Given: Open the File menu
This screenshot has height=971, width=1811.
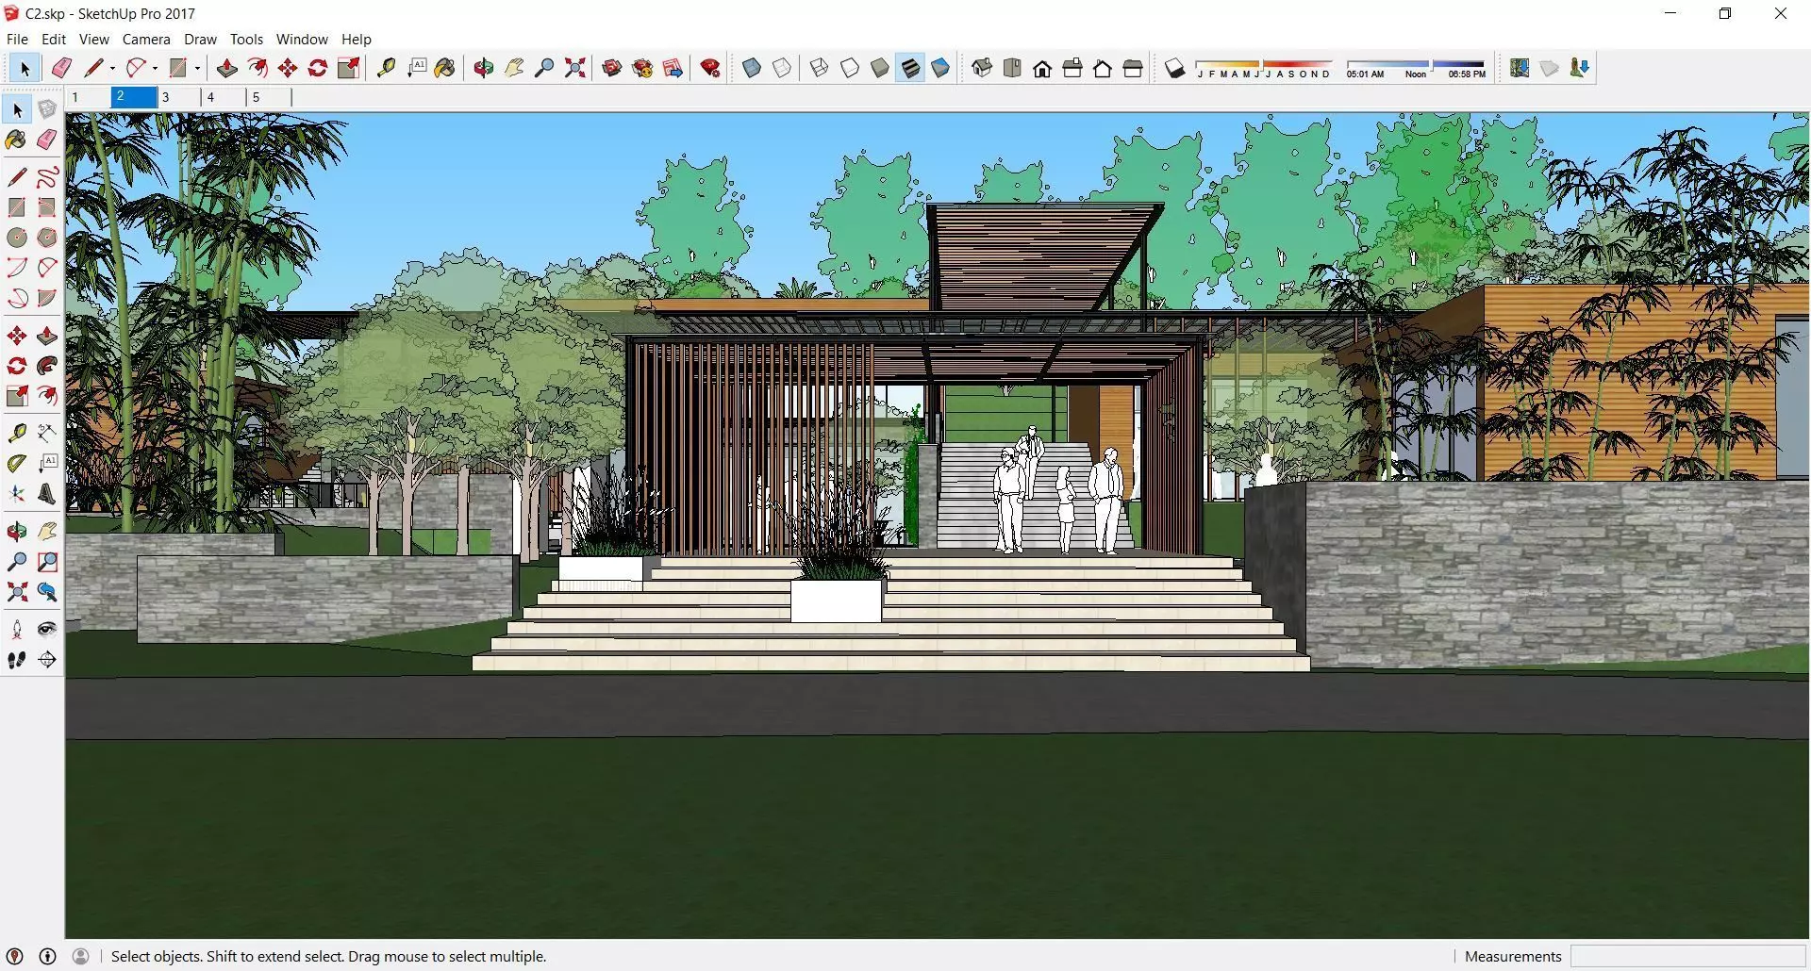Looking at the screenshot, I should coord(17,40).
